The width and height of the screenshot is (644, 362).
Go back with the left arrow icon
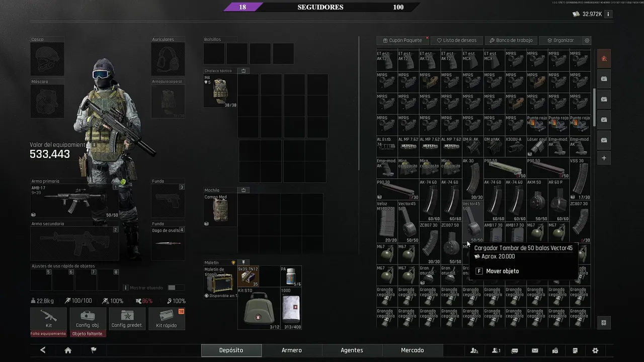[x=43, y=350]
